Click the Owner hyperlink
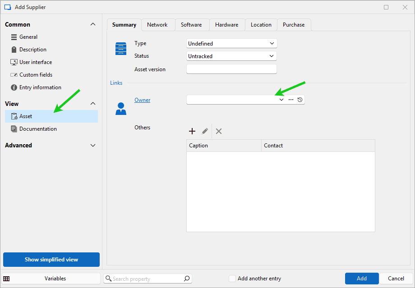The image size is (415, 288). pos(142,100)
